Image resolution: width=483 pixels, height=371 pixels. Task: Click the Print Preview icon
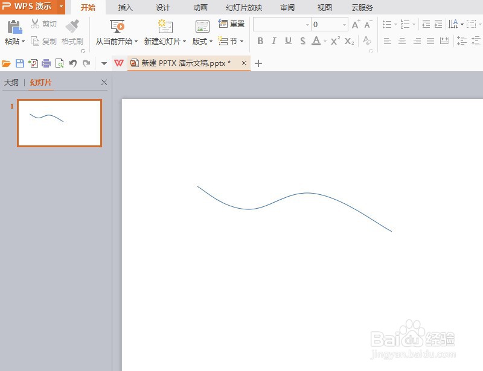point(59,63)
